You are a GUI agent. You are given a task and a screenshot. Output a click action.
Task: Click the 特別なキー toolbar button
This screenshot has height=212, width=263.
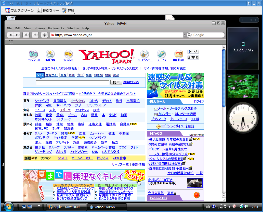[48, 10]
